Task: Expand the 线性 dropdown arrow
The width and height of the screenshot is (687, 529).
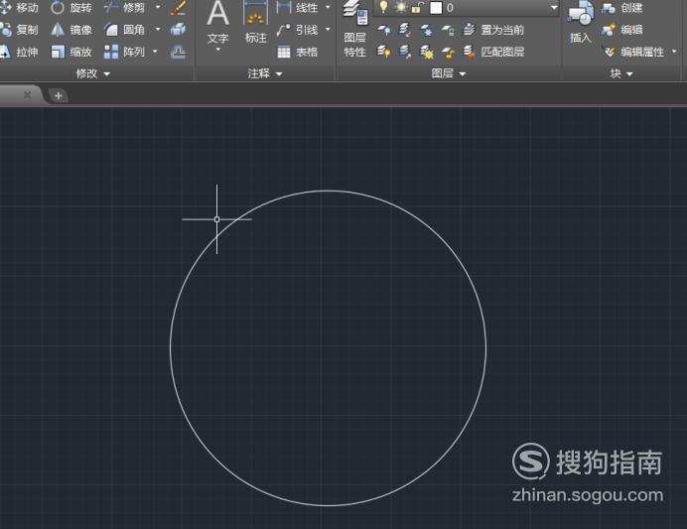Action: pyautogui.click(x=329, y=8)
